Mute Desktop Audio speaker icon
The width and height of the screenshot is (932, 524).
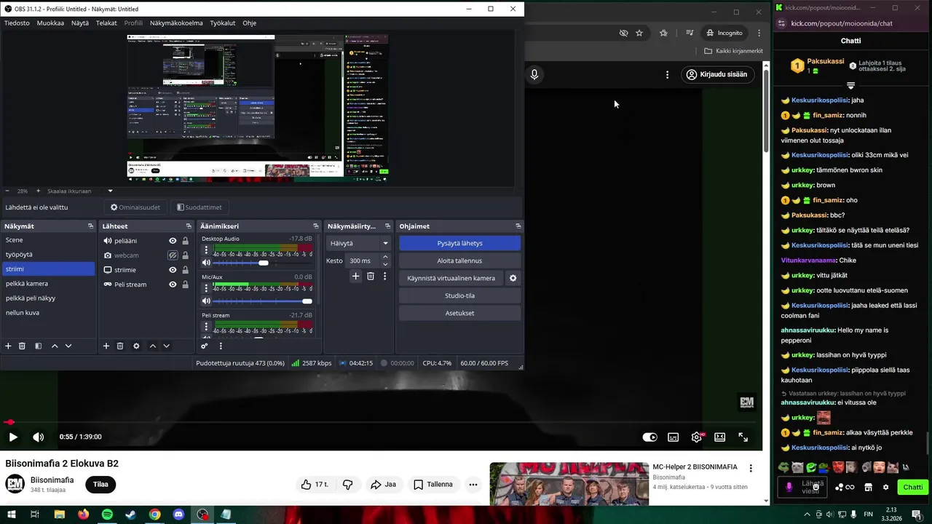coord(206,263)
